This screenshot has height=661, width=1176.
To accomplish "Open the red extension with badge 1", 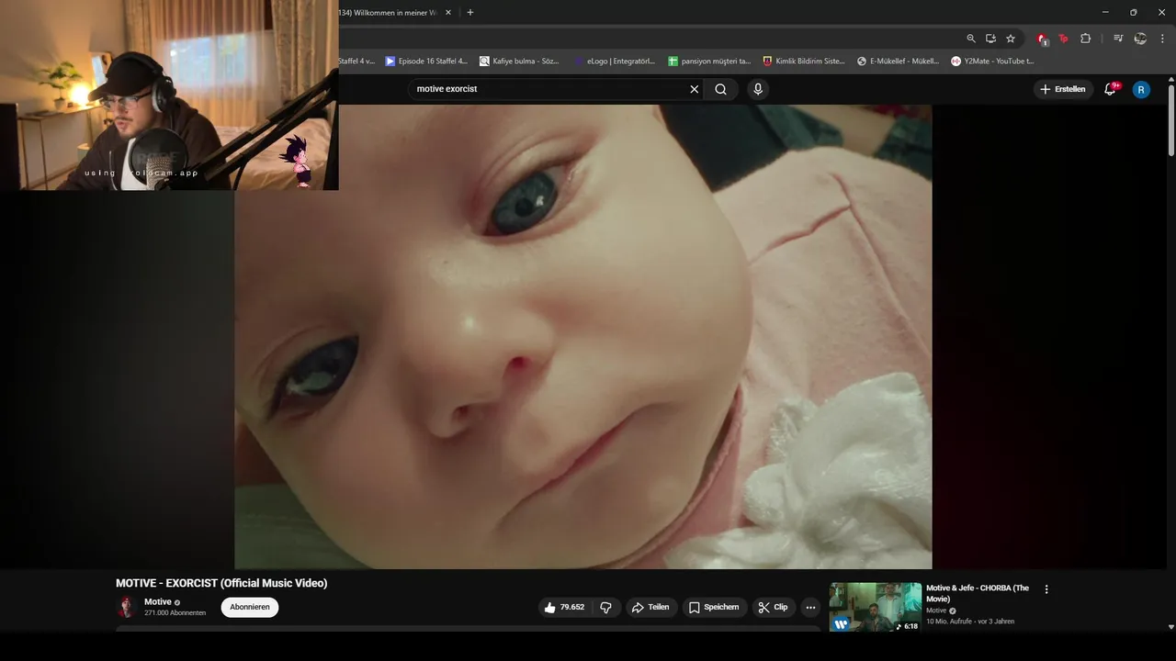I will (x=1043, y=39).
